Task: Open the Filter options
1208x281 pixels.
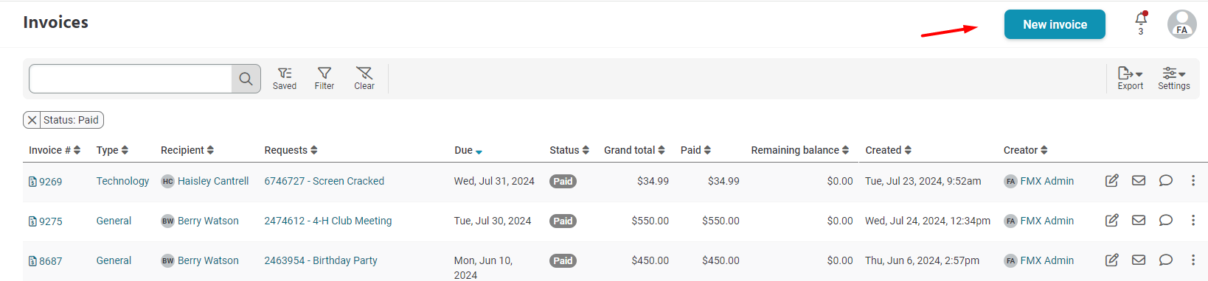Action: [x=324, y=78]
